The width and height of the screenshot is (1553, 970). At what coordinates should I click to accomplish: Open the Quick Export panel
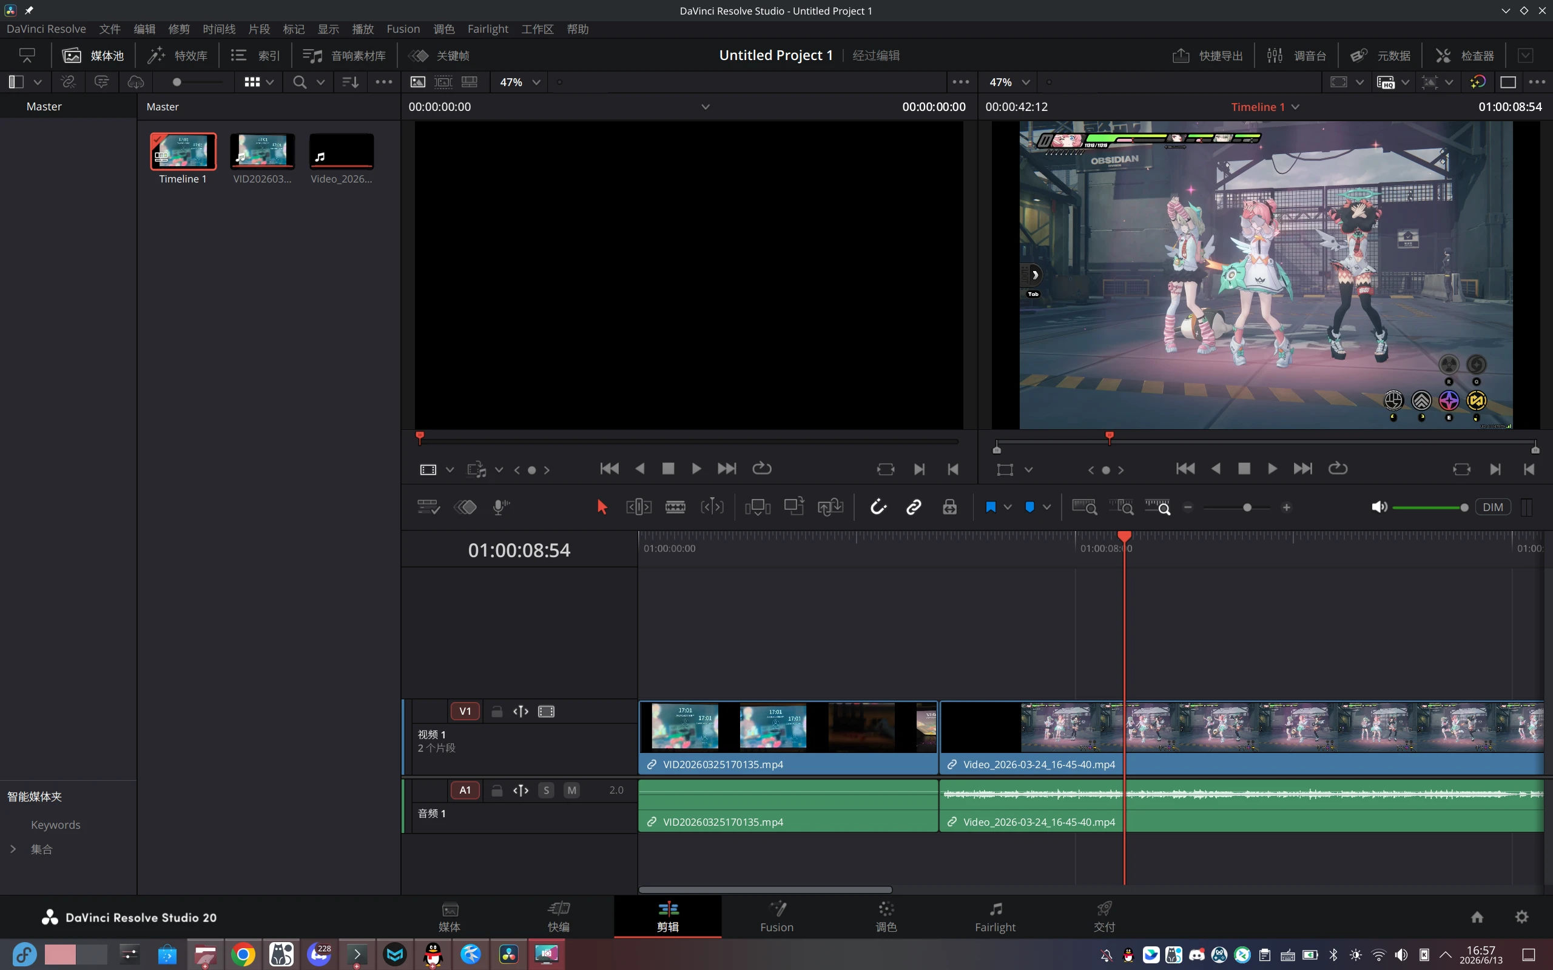(x=1207, y=56)
